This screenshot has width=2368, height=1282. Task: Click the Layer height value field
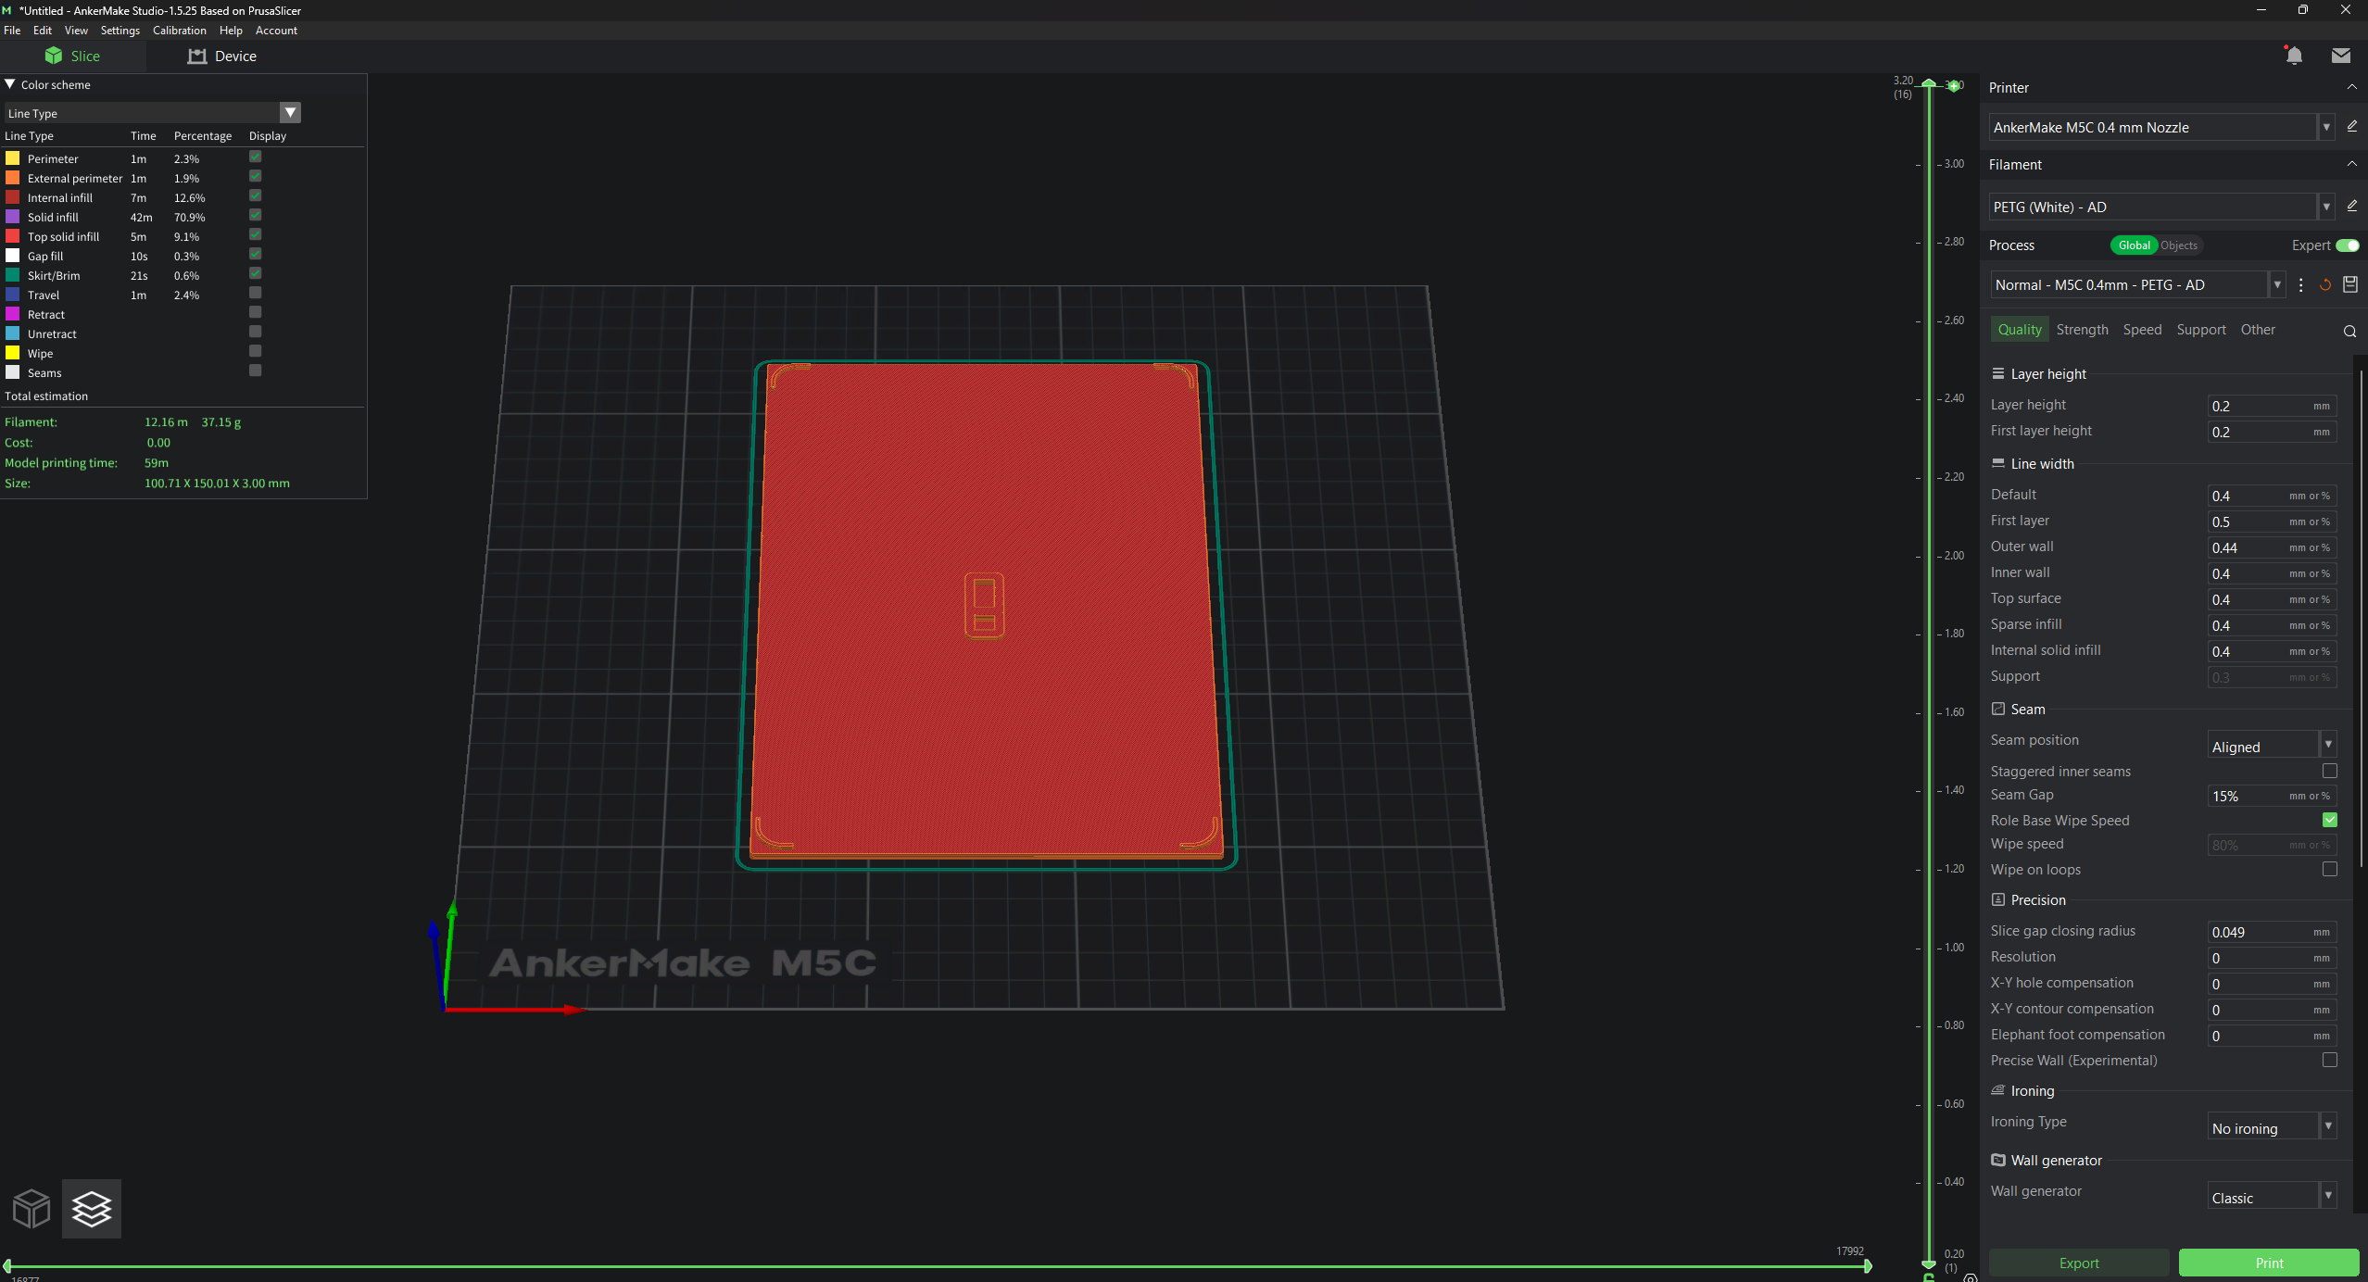click(x=2272, y=406)
